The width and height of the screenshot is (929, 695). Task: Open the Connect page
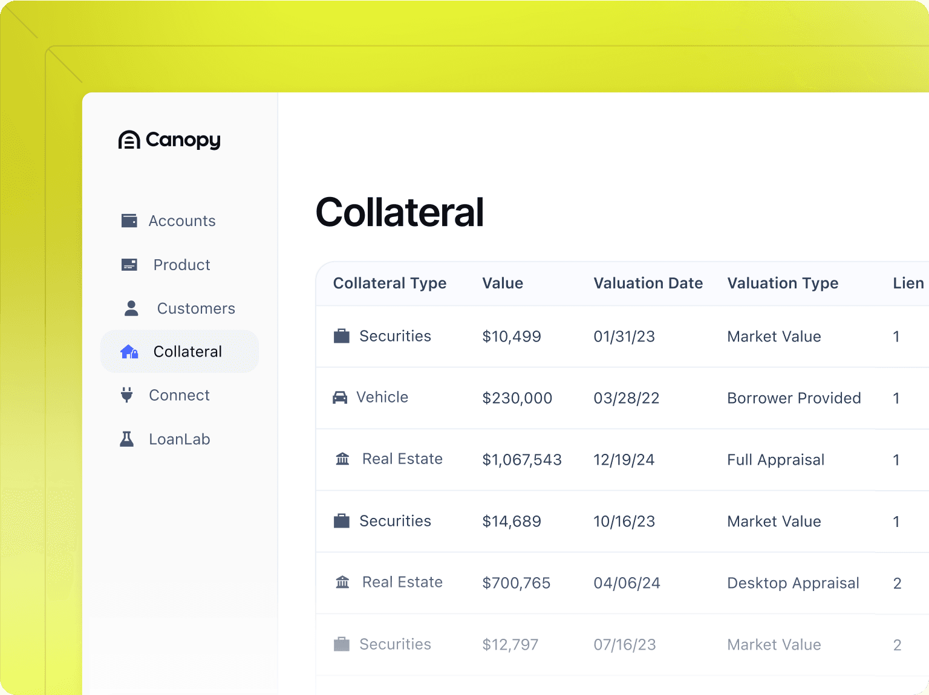tap(179, 395)
